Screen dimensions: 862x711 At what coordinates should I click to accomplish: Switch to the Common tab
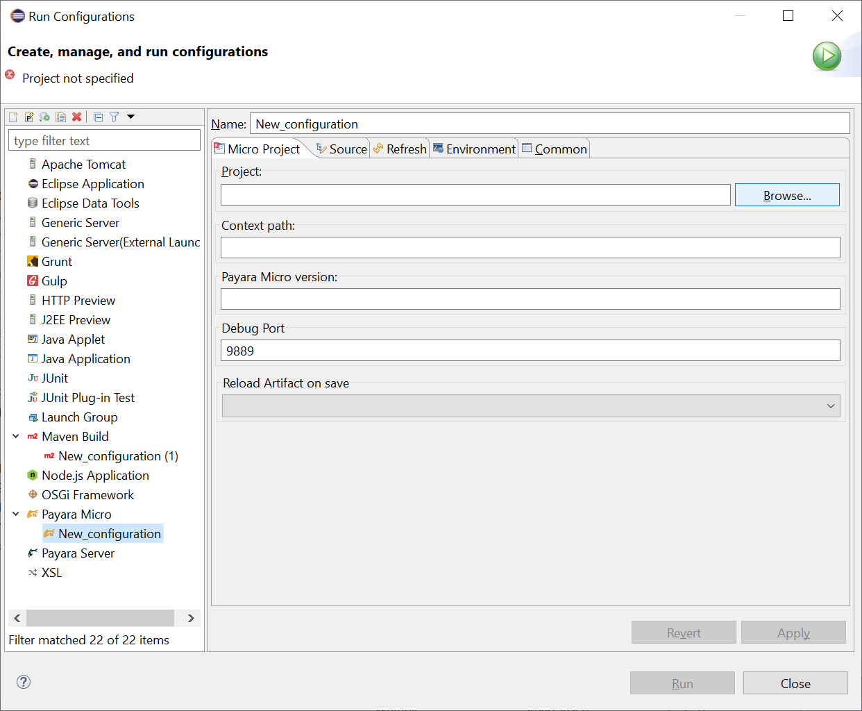[x=555, y=149]
